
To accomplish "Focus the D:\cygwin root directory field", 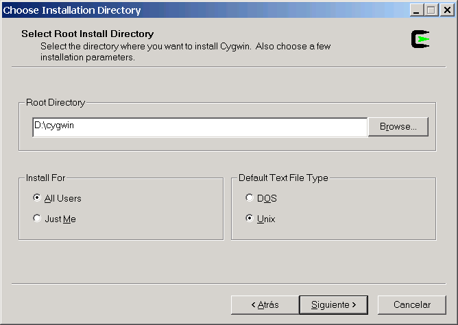I will coord(200,127).
